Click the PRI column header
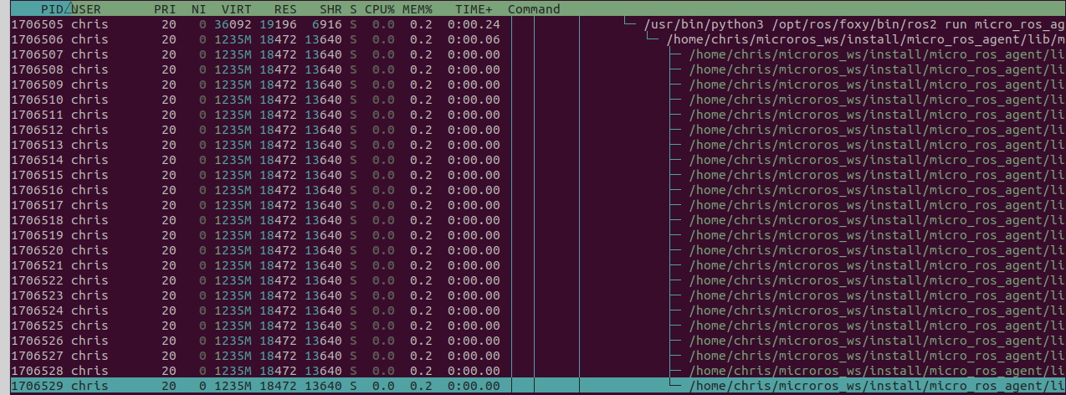The image size is (1066, 395). [165, 9]
